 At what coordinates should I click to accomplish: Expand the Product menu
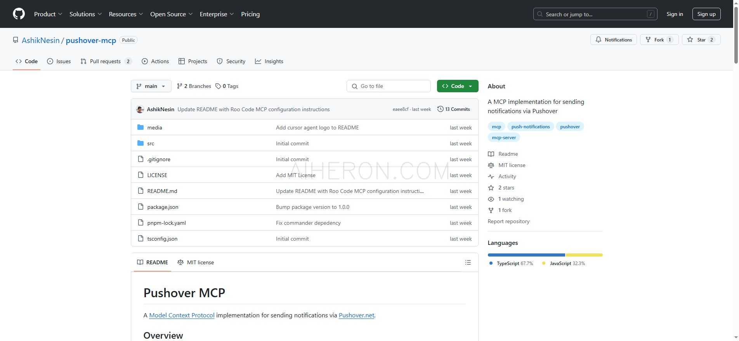(x=48, y=14)
